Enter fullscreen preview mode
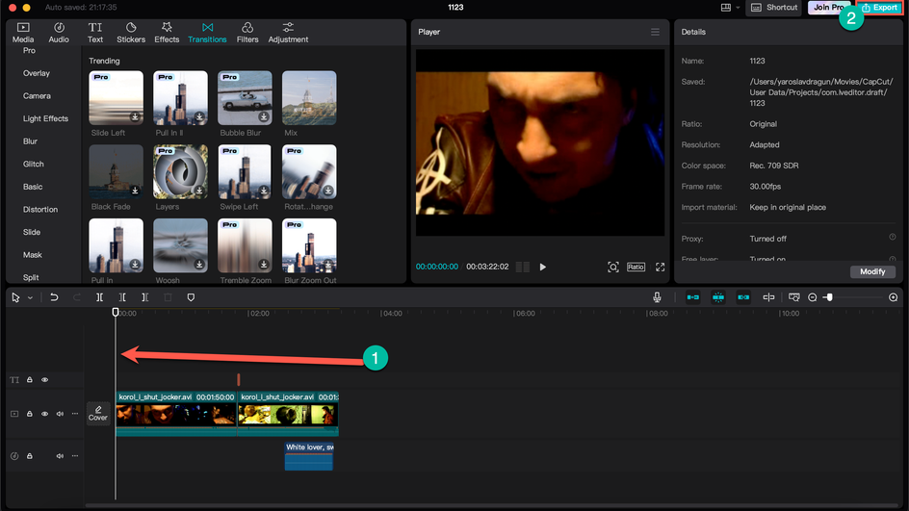The image size is (909, 511). pyautogui.click(x=660, y=268)
